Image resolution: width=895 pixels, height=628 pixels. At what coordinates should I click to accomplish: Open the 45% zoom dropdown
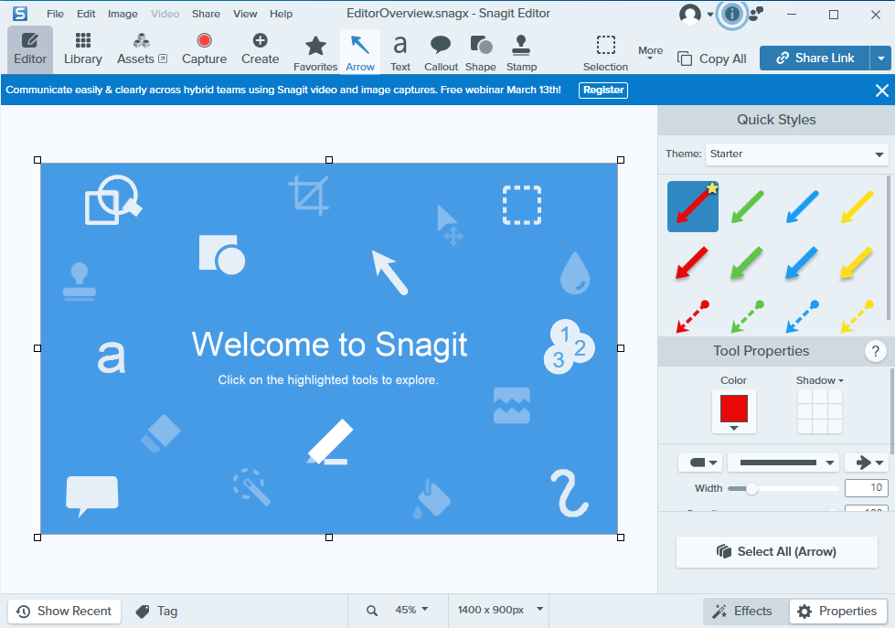[x=410, y=610]
